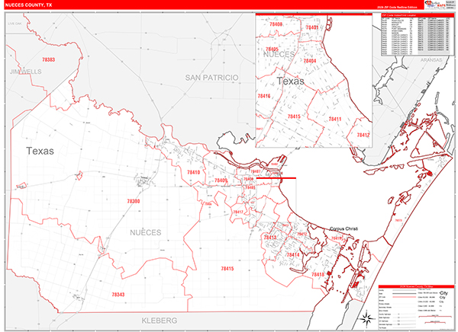Image resolution: width=458 pixels, height=332 pixels.
Task: Click the 78415 label inside the inset map
Action: pos(294,117)
